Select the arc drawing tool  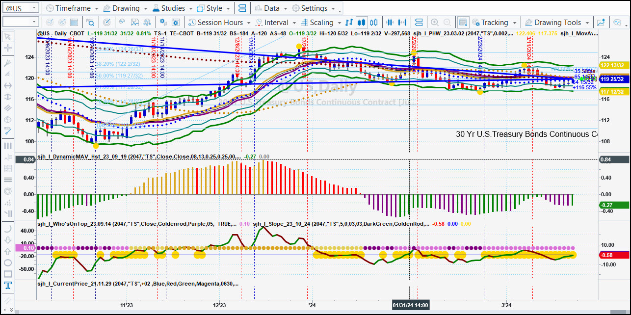[8, 229]
